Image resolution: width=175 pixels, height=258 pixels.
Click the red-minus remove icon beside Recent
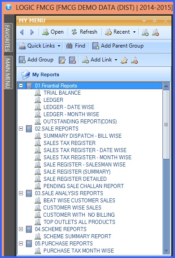[155, 32]
